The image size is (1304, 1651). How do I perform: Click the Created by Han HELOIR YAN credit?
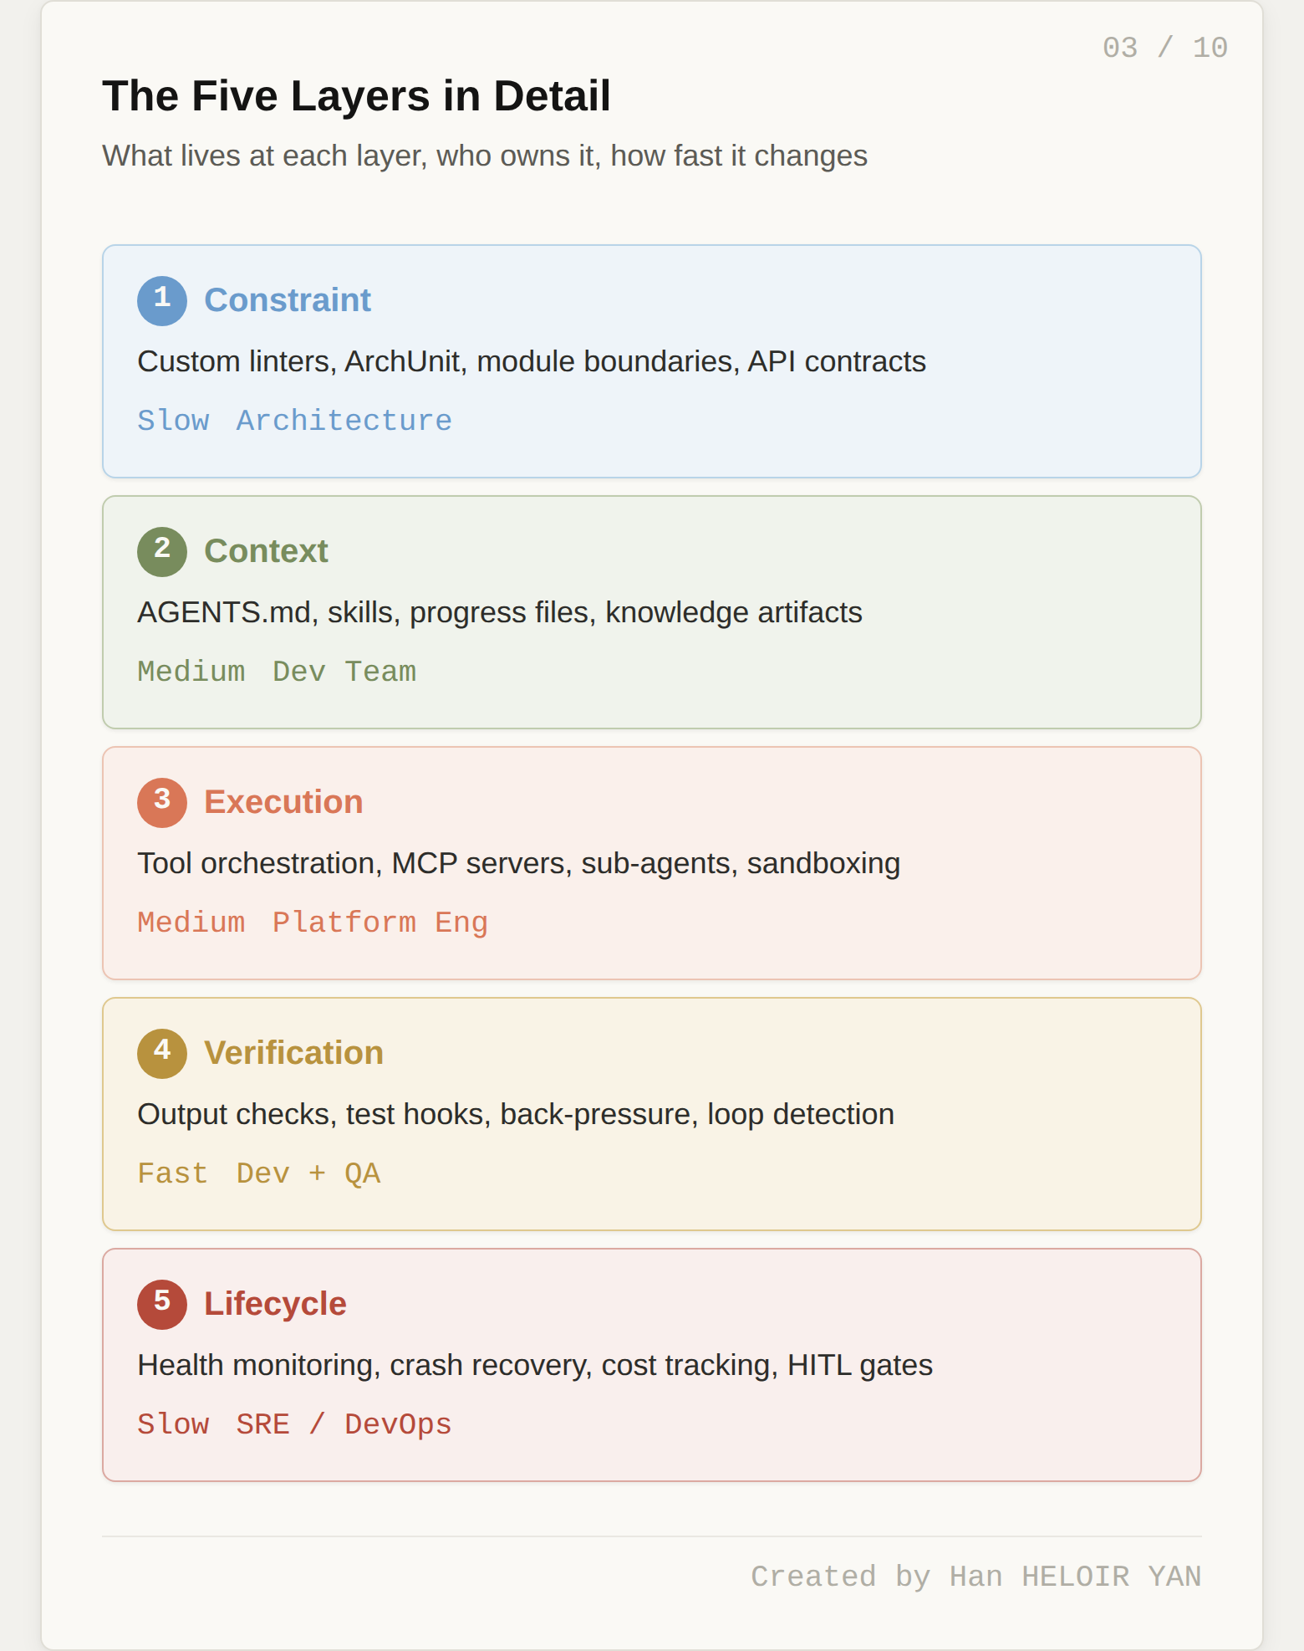[975, 1577]
